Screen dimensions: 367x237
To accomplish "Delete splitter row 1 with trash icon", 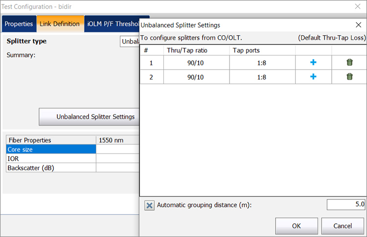I will [349, 62].
